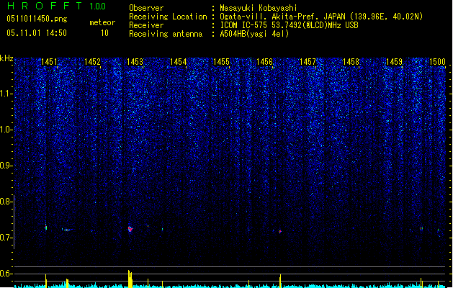Click the bright meteor echo just after 1453
The height and width of the screenshot is (288, 453).
[x=130, y=229]
